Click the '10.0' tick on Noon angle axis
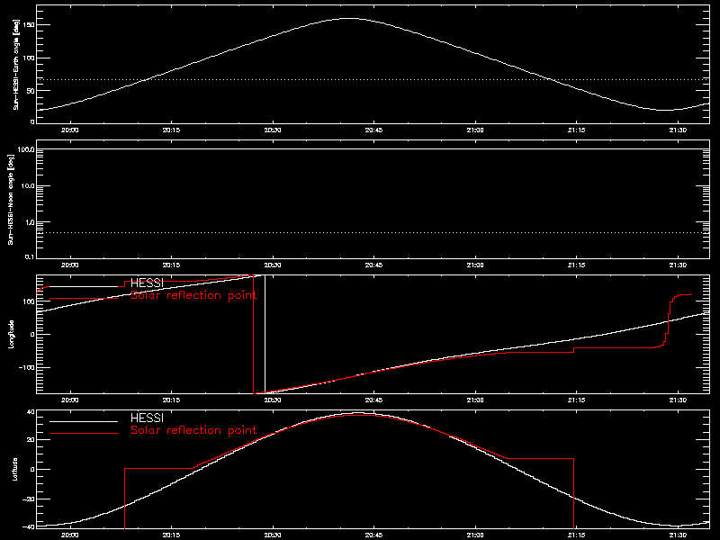The width and height of the screenshot is (720, 540). coord(27,185)
